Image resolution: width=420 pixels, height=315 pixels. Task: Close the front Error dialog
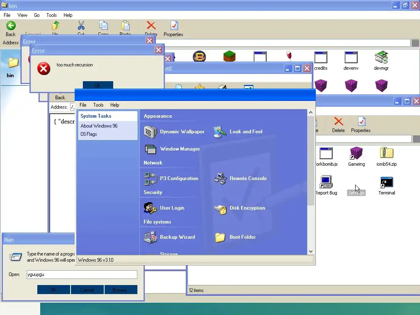click(x=158, y=50)
